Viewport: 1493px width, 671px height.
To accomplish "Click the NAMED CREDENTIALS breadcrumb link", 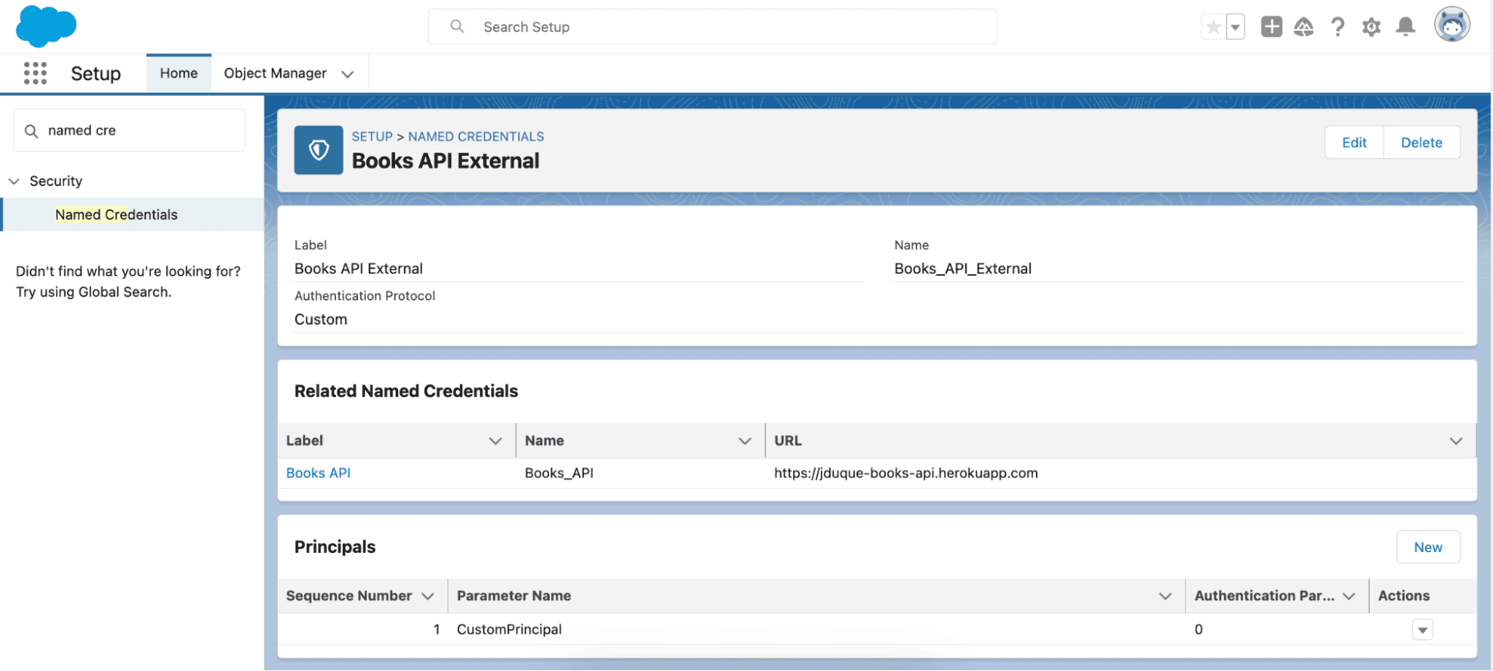I will point(476,137).
